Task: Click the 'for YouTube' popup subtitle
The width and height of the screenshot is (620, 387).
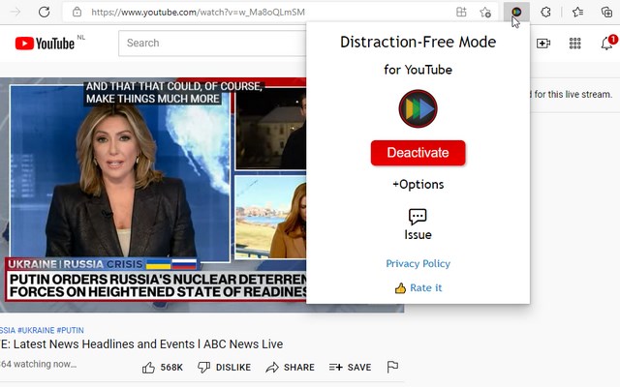Action: click(x=418, y=70)
